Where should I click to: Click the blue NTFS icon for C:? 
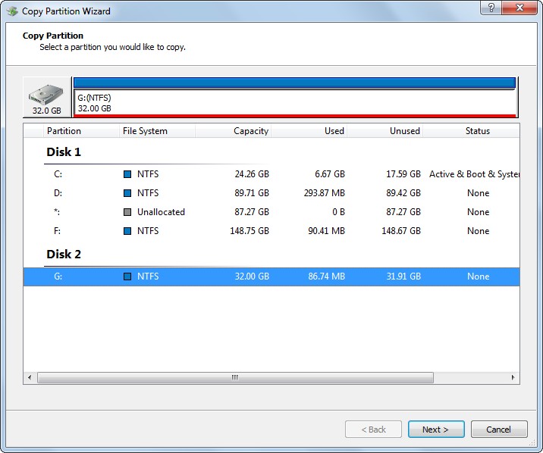pyautogui.click(x=127, y=174)
